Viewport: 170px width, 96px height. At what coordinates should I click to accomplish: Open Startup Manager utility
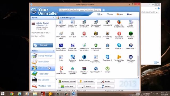point(43,56)
